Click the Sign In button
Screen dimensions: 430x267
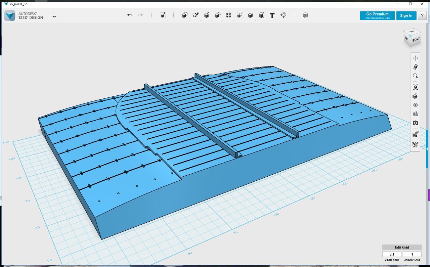pyautogui.click(x=406, y=15)
